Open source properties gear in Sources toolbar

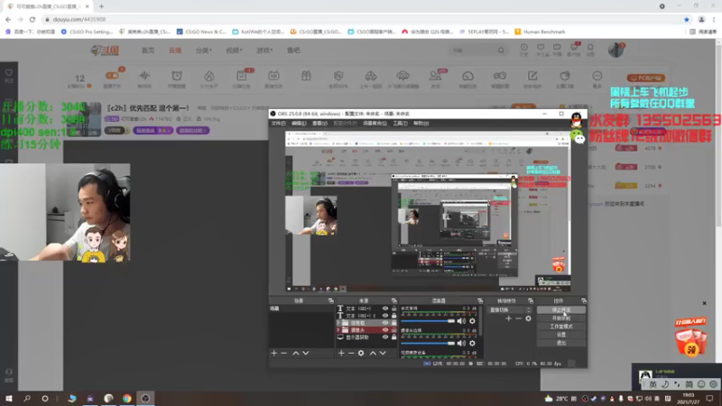(x=361, y=353)
